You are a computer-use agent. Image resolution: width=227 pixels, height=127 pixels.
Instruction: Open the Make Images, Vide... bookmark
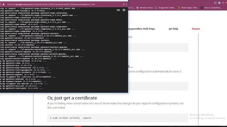tap(188, 8)
